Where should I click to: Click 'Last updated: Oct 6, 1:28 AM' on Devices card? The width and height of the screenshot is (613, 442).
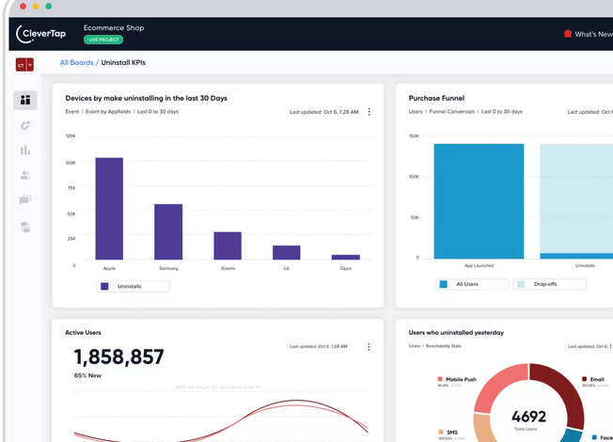pyautogui.click(x=324, y=112)
